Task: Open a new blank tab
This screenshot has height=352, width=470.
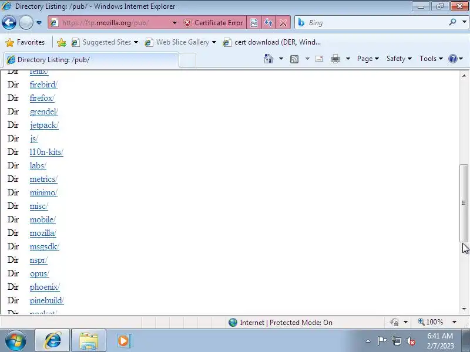Action: coord(187,60)
